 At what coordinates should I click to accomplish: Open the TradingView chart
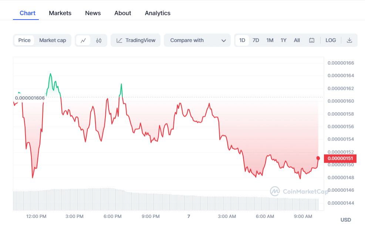(135, 40)
